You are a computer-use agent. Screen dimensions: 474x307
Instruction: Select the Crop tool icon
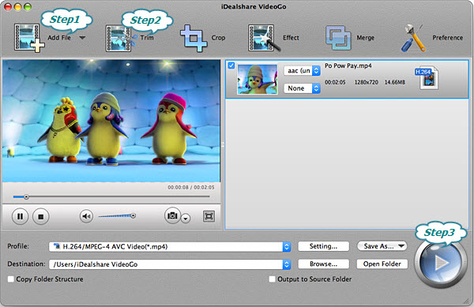[194, 39]
